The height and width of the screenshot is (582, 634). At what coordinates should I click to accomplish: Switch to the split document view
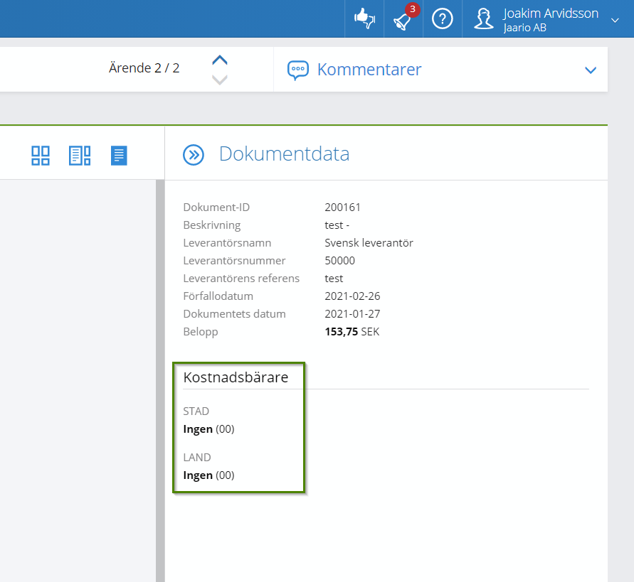[x=80, y=156]
